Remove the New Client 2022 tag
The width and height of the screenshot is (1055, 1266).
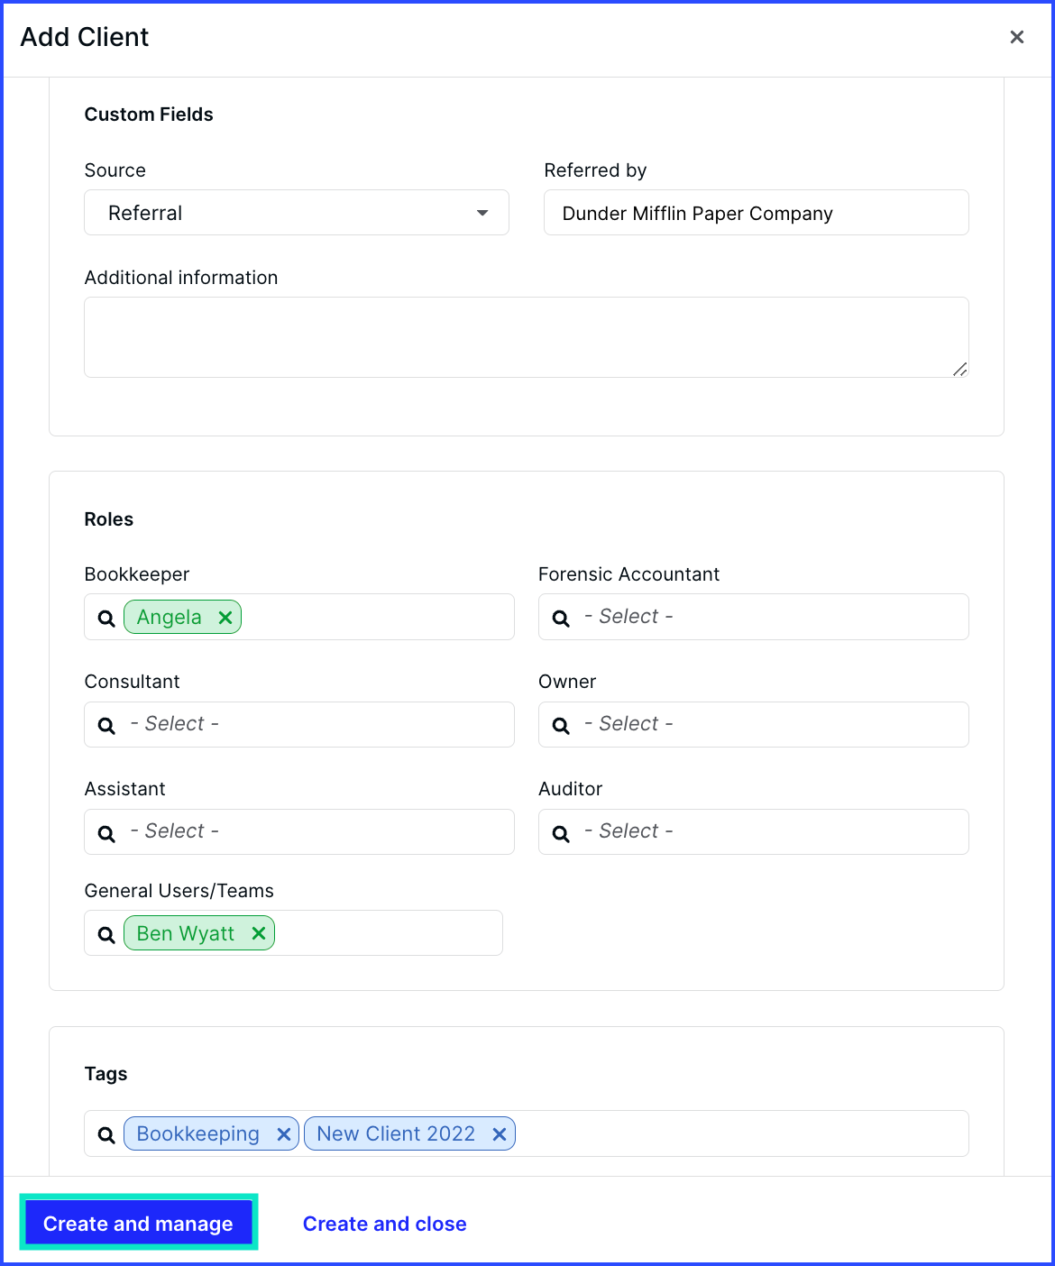coord(500,1134)
